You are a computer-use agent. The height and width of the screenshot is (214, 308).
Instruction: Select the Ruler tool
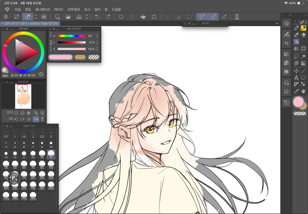pyautogui.click(x=296, y=84)
